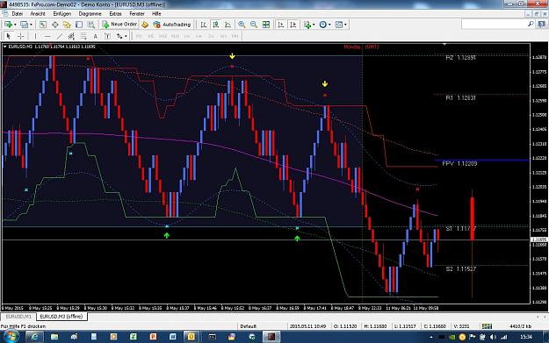This screenshot has width=549, height=343.
Task: Click the chart title dropdown triangle
Action: tap(5, 46)
